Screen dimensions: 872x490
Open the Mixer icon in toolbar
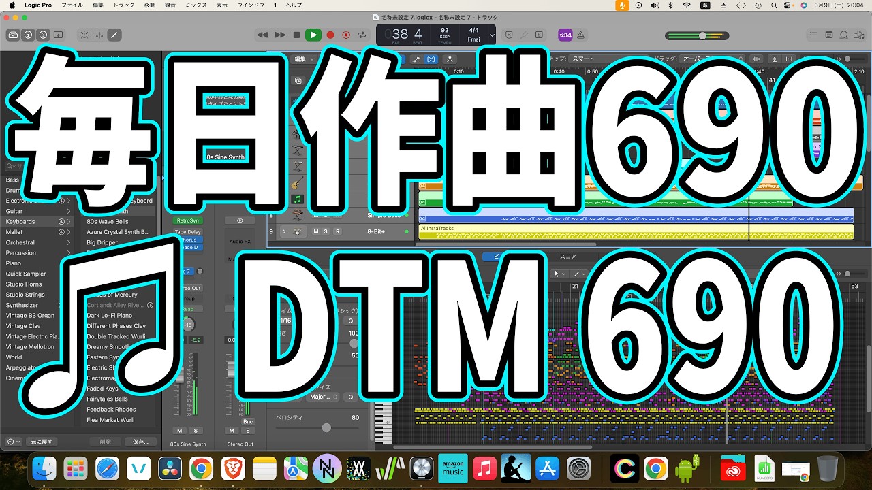pyautogui.click(x=99, y=35)
